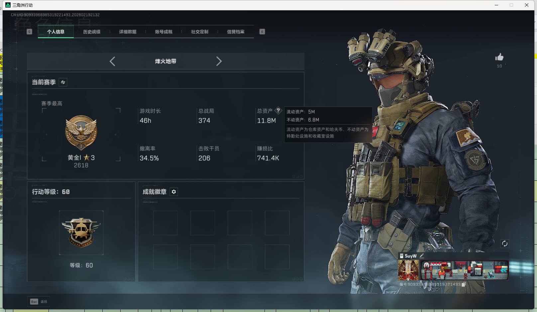
Task: Click the 流动资产: 5M tooltip line
Action: click(x=301, y=112)
